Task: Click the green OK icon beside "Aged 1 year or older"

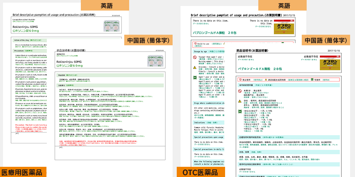Action: (x=195, y=78)
